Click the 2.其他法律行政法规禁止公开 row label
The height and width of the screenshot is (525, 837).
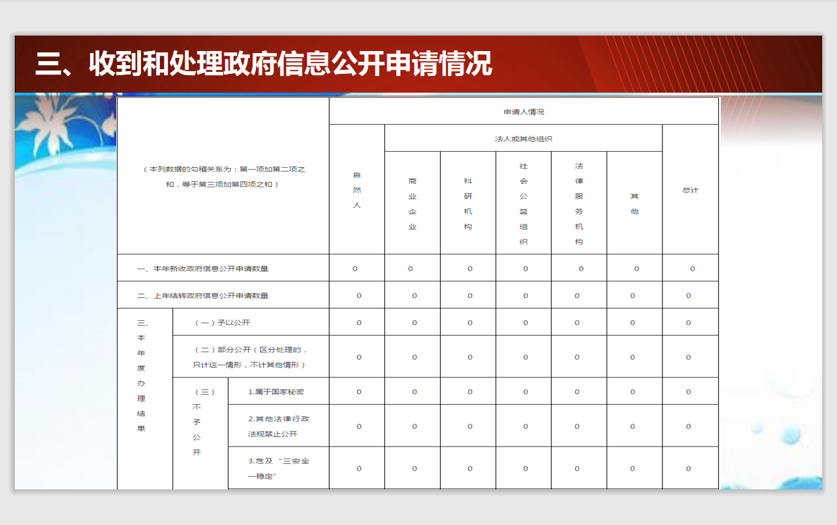279,426
